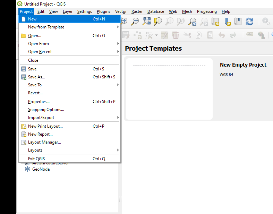
Task: Click New Spatial Bookmark icon
Action: click(227, 22)
